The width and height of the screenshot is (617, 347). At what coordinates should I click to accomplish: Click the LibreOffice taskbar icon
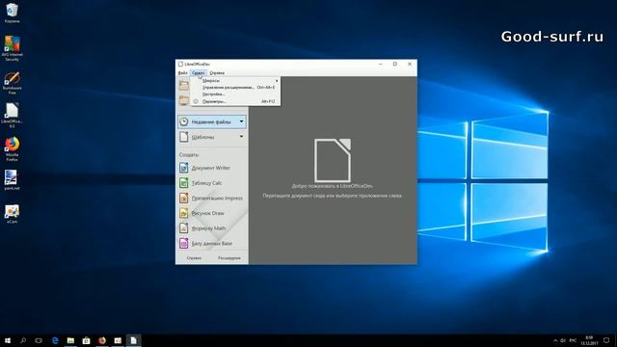point(133,340)
